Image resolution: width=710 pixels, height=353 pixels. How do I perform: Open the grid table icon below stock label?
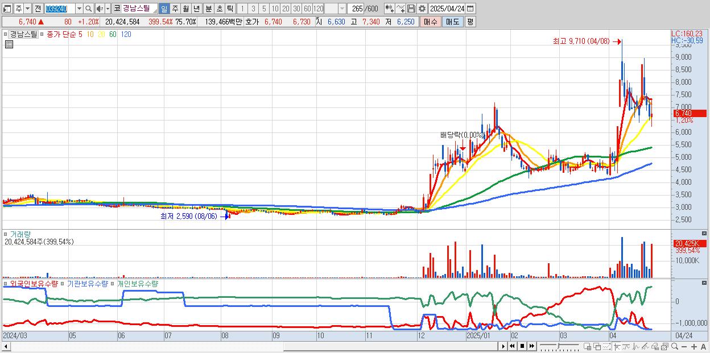[x=9, y=44]
